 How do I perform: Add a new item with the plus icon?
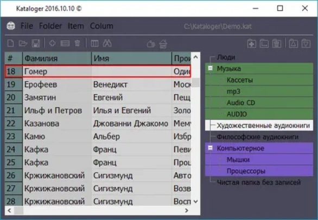(x=52, y=43)
